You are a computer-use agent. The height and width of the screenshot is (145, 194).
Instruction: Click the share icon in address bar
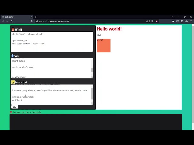pos(147,21)
